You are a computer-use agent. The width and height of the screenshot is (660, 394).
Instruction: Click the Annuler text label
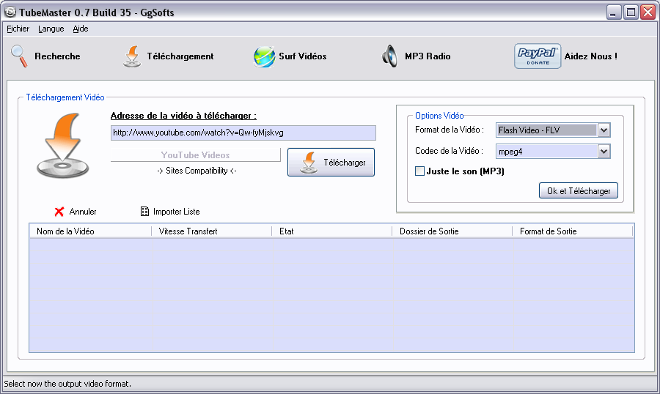tap(82, 212)
